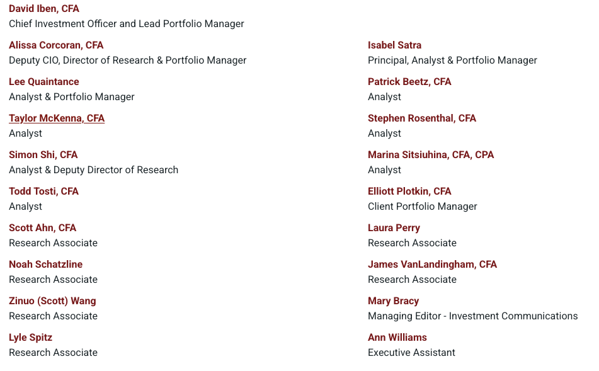
Task: Open Laura Perry's profile
Action: (394, 228)
